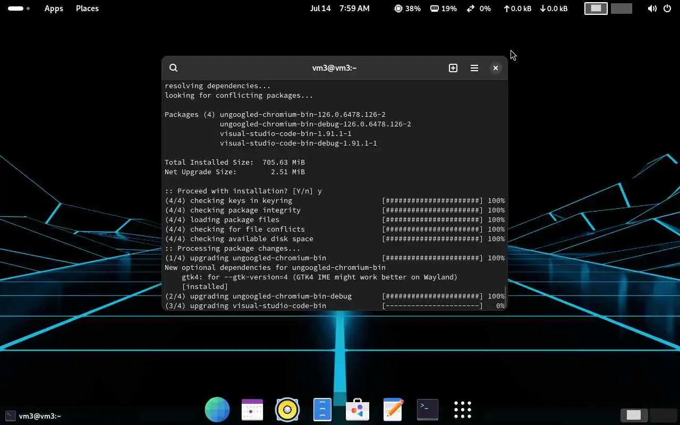Open a new tab in terminal
Viewport: 680px width, 425px height.
(453, 68)
